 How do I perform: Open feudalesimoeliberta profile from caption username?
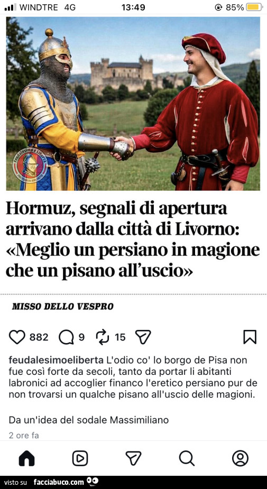56,361
